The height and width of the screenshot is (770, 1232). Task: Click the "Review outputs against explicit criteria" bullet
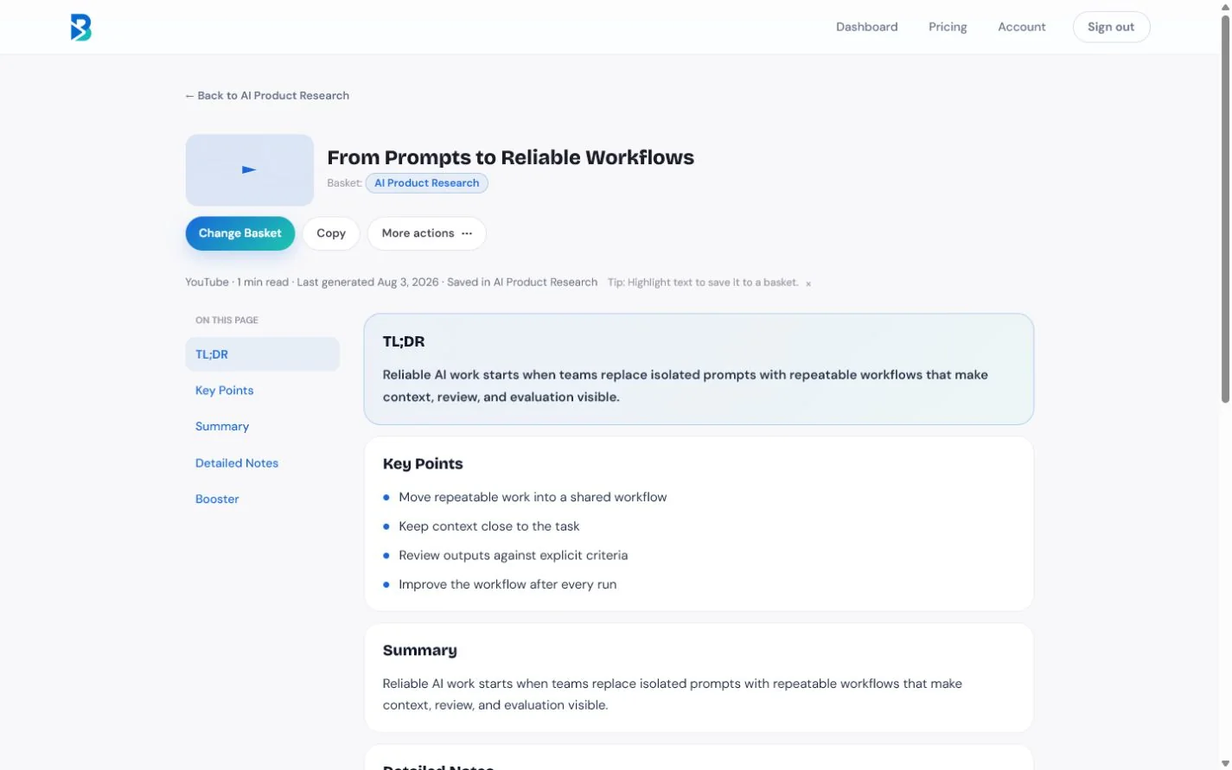tap(513, 556)
